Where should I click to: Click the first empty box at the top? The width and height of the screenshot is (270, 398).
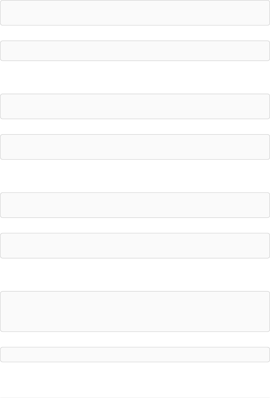point(135,13)
